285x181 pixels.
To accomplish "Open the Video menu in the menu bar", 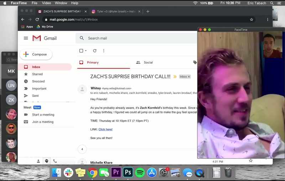I will coord(46,3).
